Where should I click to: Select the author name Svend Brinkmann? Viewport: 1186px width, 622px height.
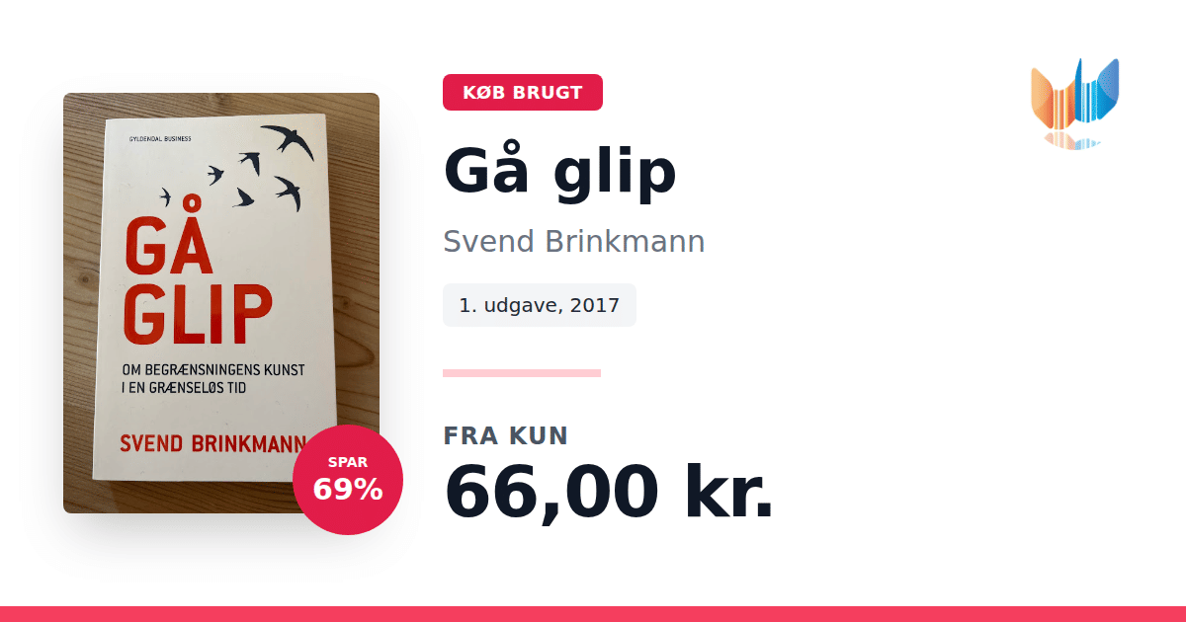pyautogui.click(x=574, y=241)
